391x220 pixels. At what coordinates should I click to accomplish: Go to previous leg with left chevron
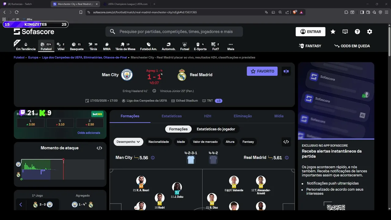pos(21,204)
